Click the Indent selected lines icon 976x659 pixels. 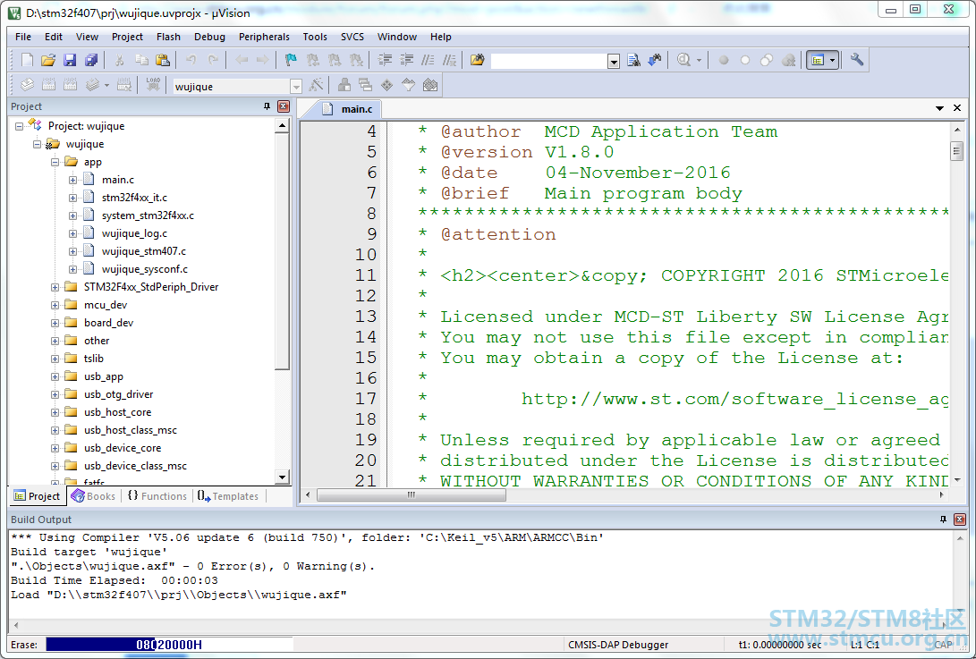pyautogui.click(x=386, y=61)
